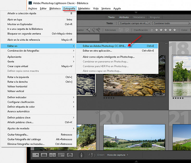Click keyword tag badge on river stones thumbnail
Image resolution: width=191 pixels, height=163 pixels.
pyautogui.click(x=154, y=94)
